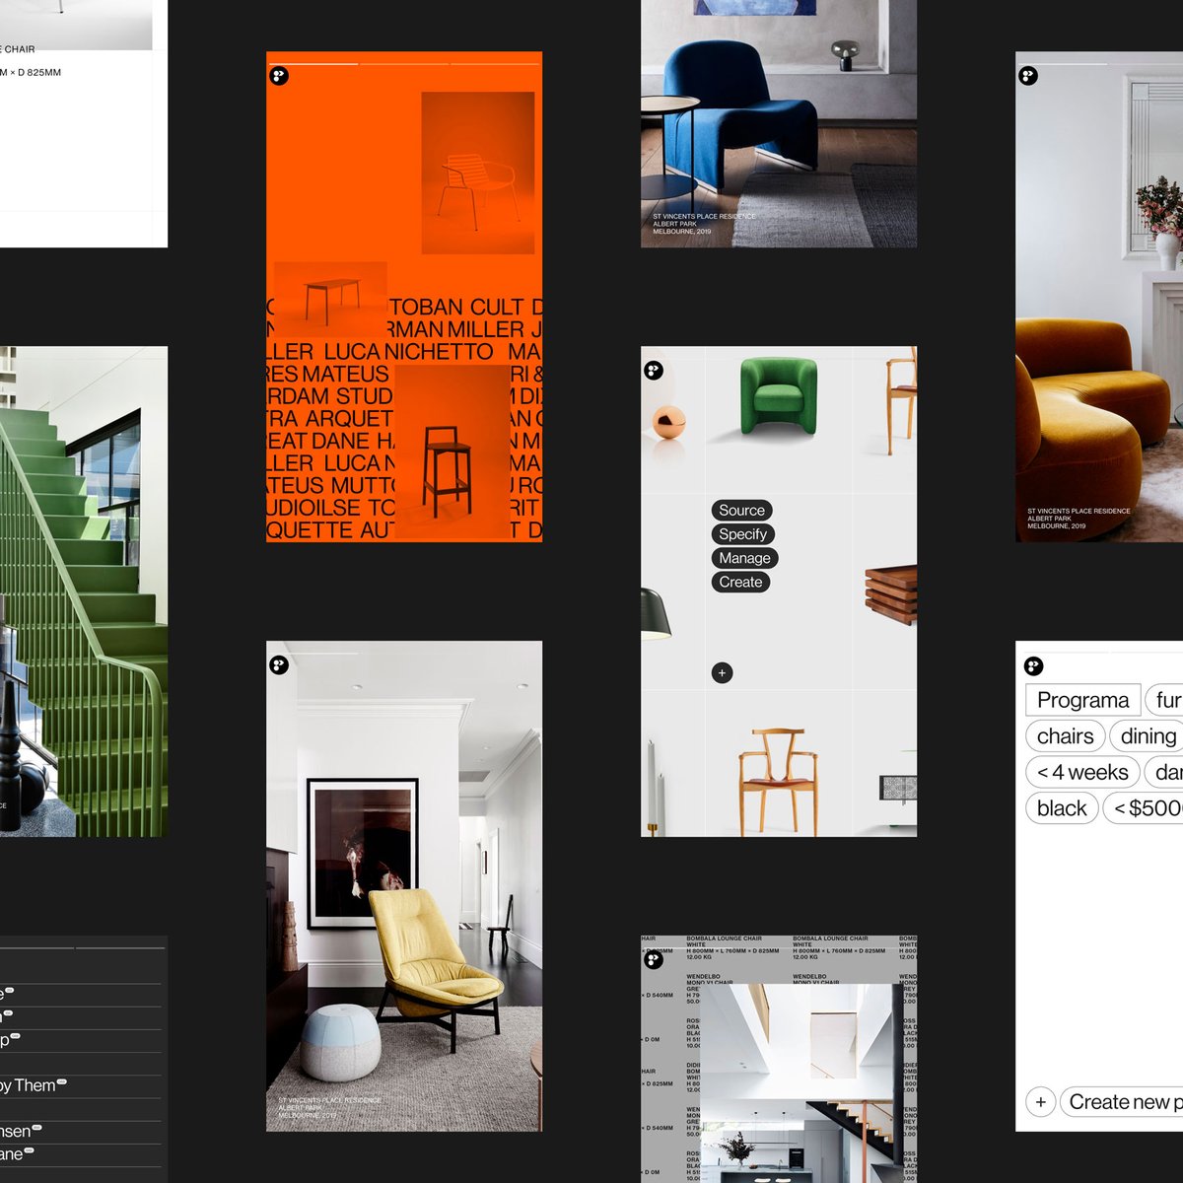This screenshot has width=1183, height=1183.
Task: Toggle the partially visible fur tag
Action: tap(1164, 700)
